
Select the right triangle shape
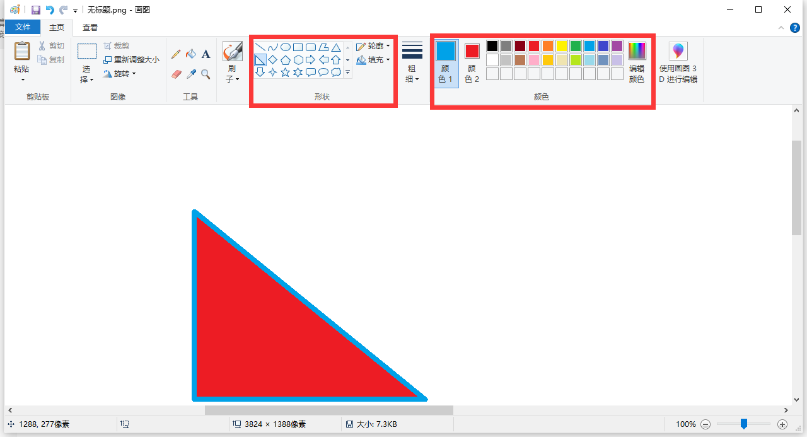[x=260, y=60]
